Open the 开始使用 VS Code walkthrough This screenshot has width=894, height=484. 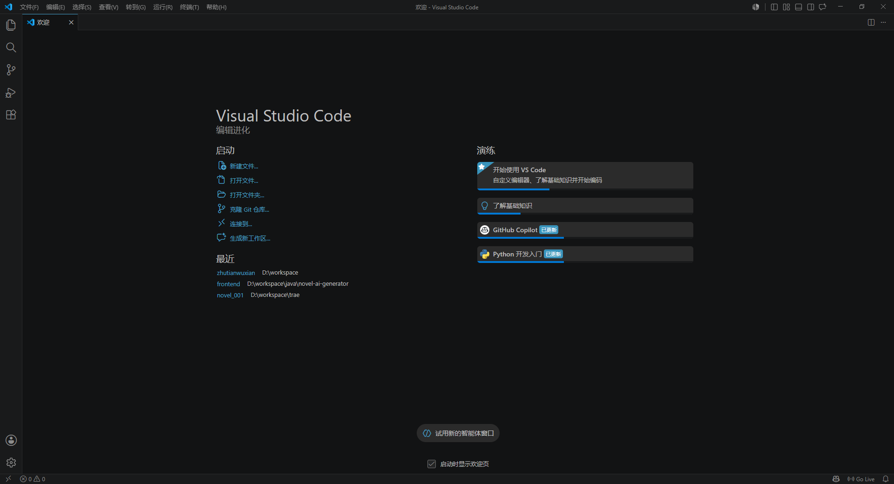[585, 176]
